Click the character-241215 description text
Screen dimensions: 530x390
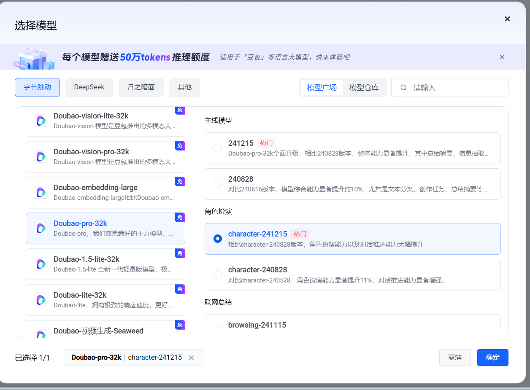pyautogui.click(x=326, y=245)
